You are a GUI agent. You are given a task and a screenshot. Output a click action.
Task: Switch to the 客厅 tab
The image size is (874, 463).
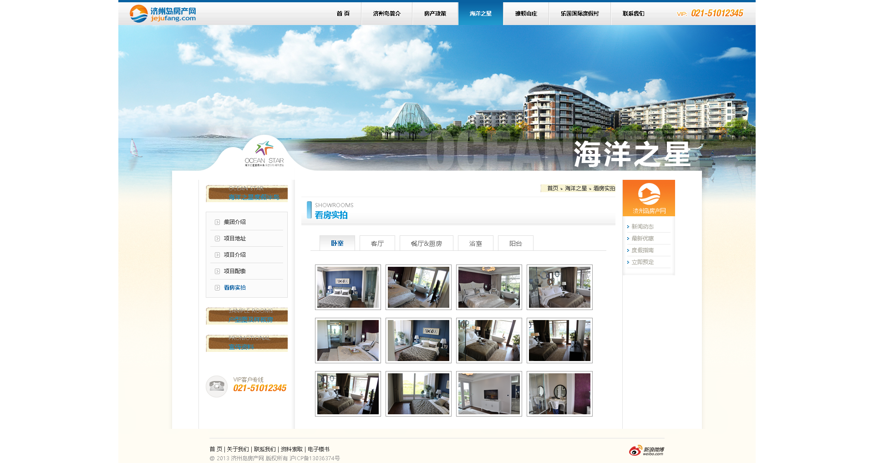[x=377, y=244]
